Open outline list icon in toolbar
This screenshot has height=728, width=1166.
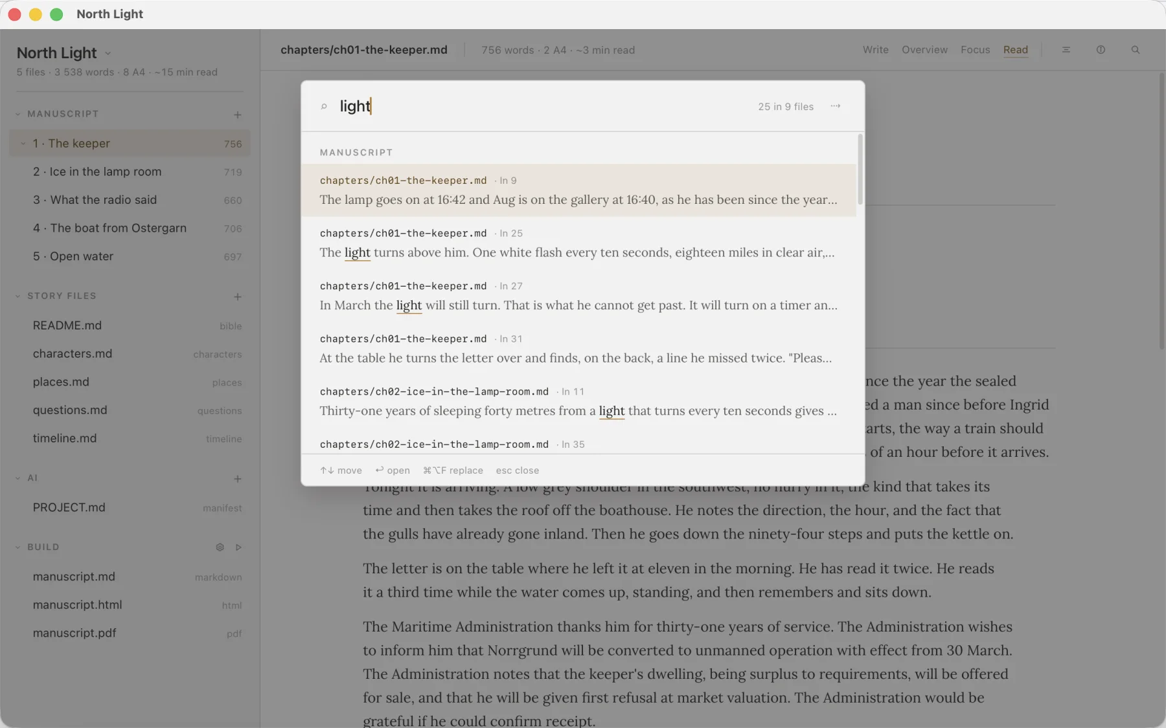(x=1066, y=50)
